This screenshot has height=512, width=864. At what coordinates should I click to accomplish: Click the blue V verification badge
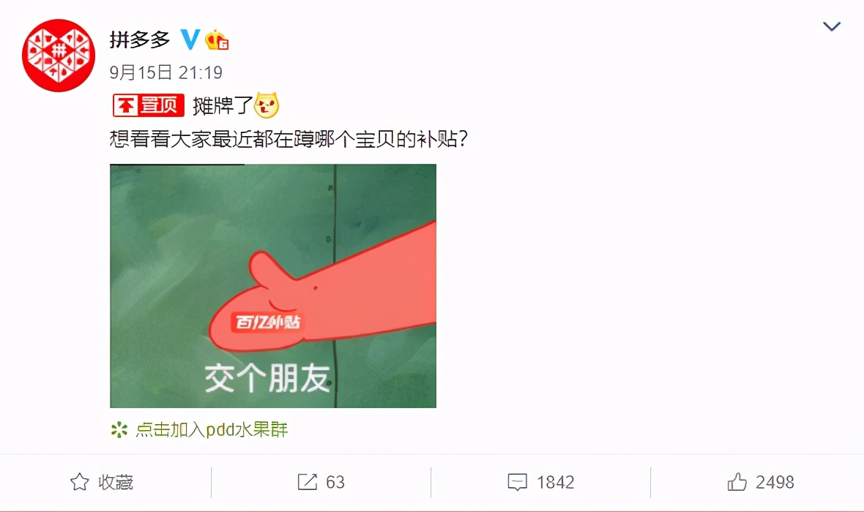[x=190, y=39]
